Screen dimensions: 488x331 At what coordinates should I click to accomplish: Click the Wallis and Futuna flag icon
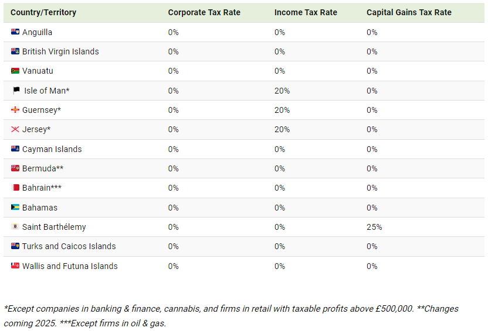[x=15, y=266]
